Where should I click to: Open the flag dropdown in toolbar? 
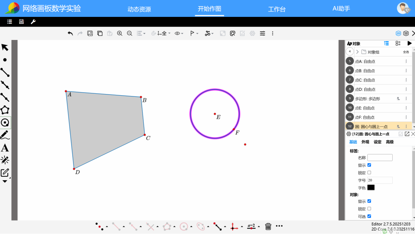(x=194, y=33)
